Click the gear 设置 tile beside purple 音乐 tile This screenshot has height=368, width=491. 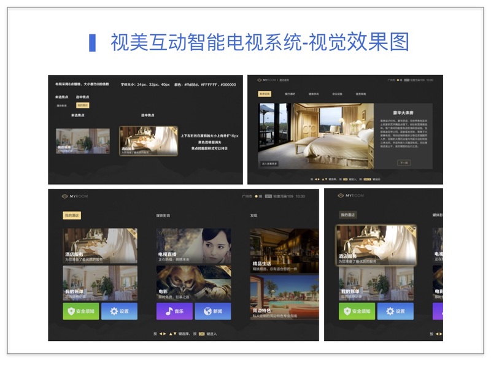119,311
